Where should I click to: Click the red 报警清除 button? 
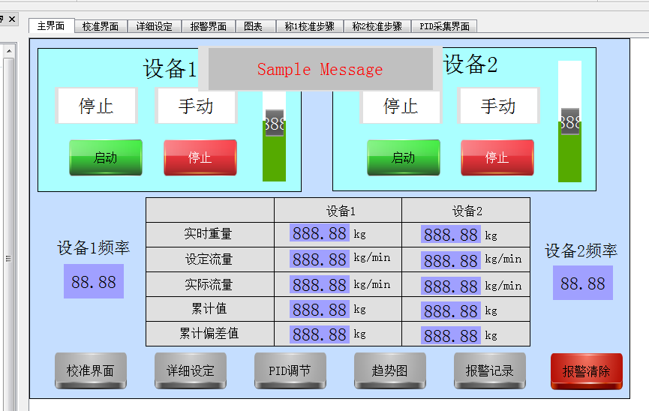[587, 371]
